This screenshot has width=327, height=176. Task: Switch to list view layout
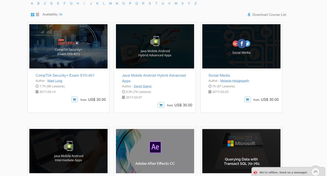37,15
